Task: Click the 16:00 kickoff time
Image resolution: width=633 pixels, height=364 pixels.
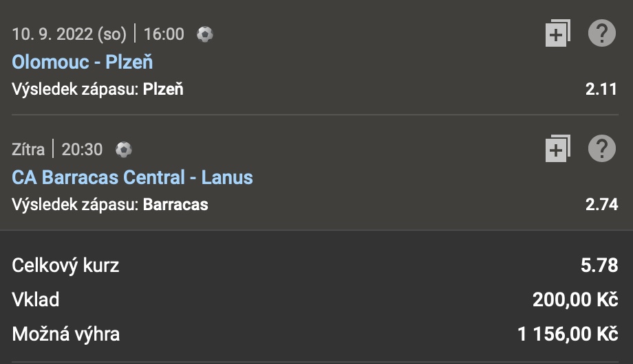Action: pyautogui.click(x=164, y=34)
